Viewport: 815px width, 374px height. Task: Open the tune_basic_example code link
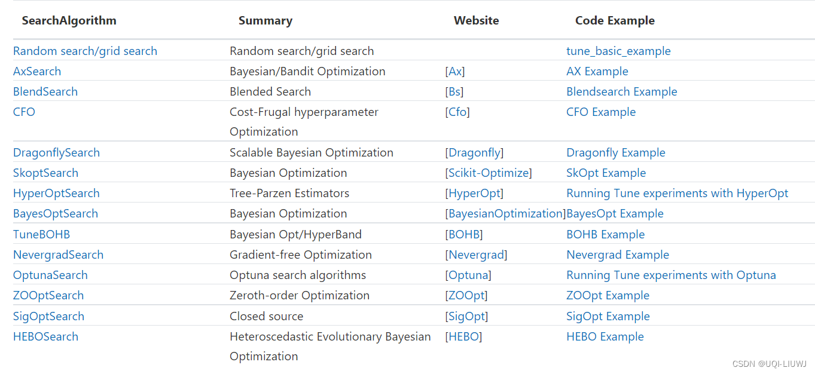point(618,51)
